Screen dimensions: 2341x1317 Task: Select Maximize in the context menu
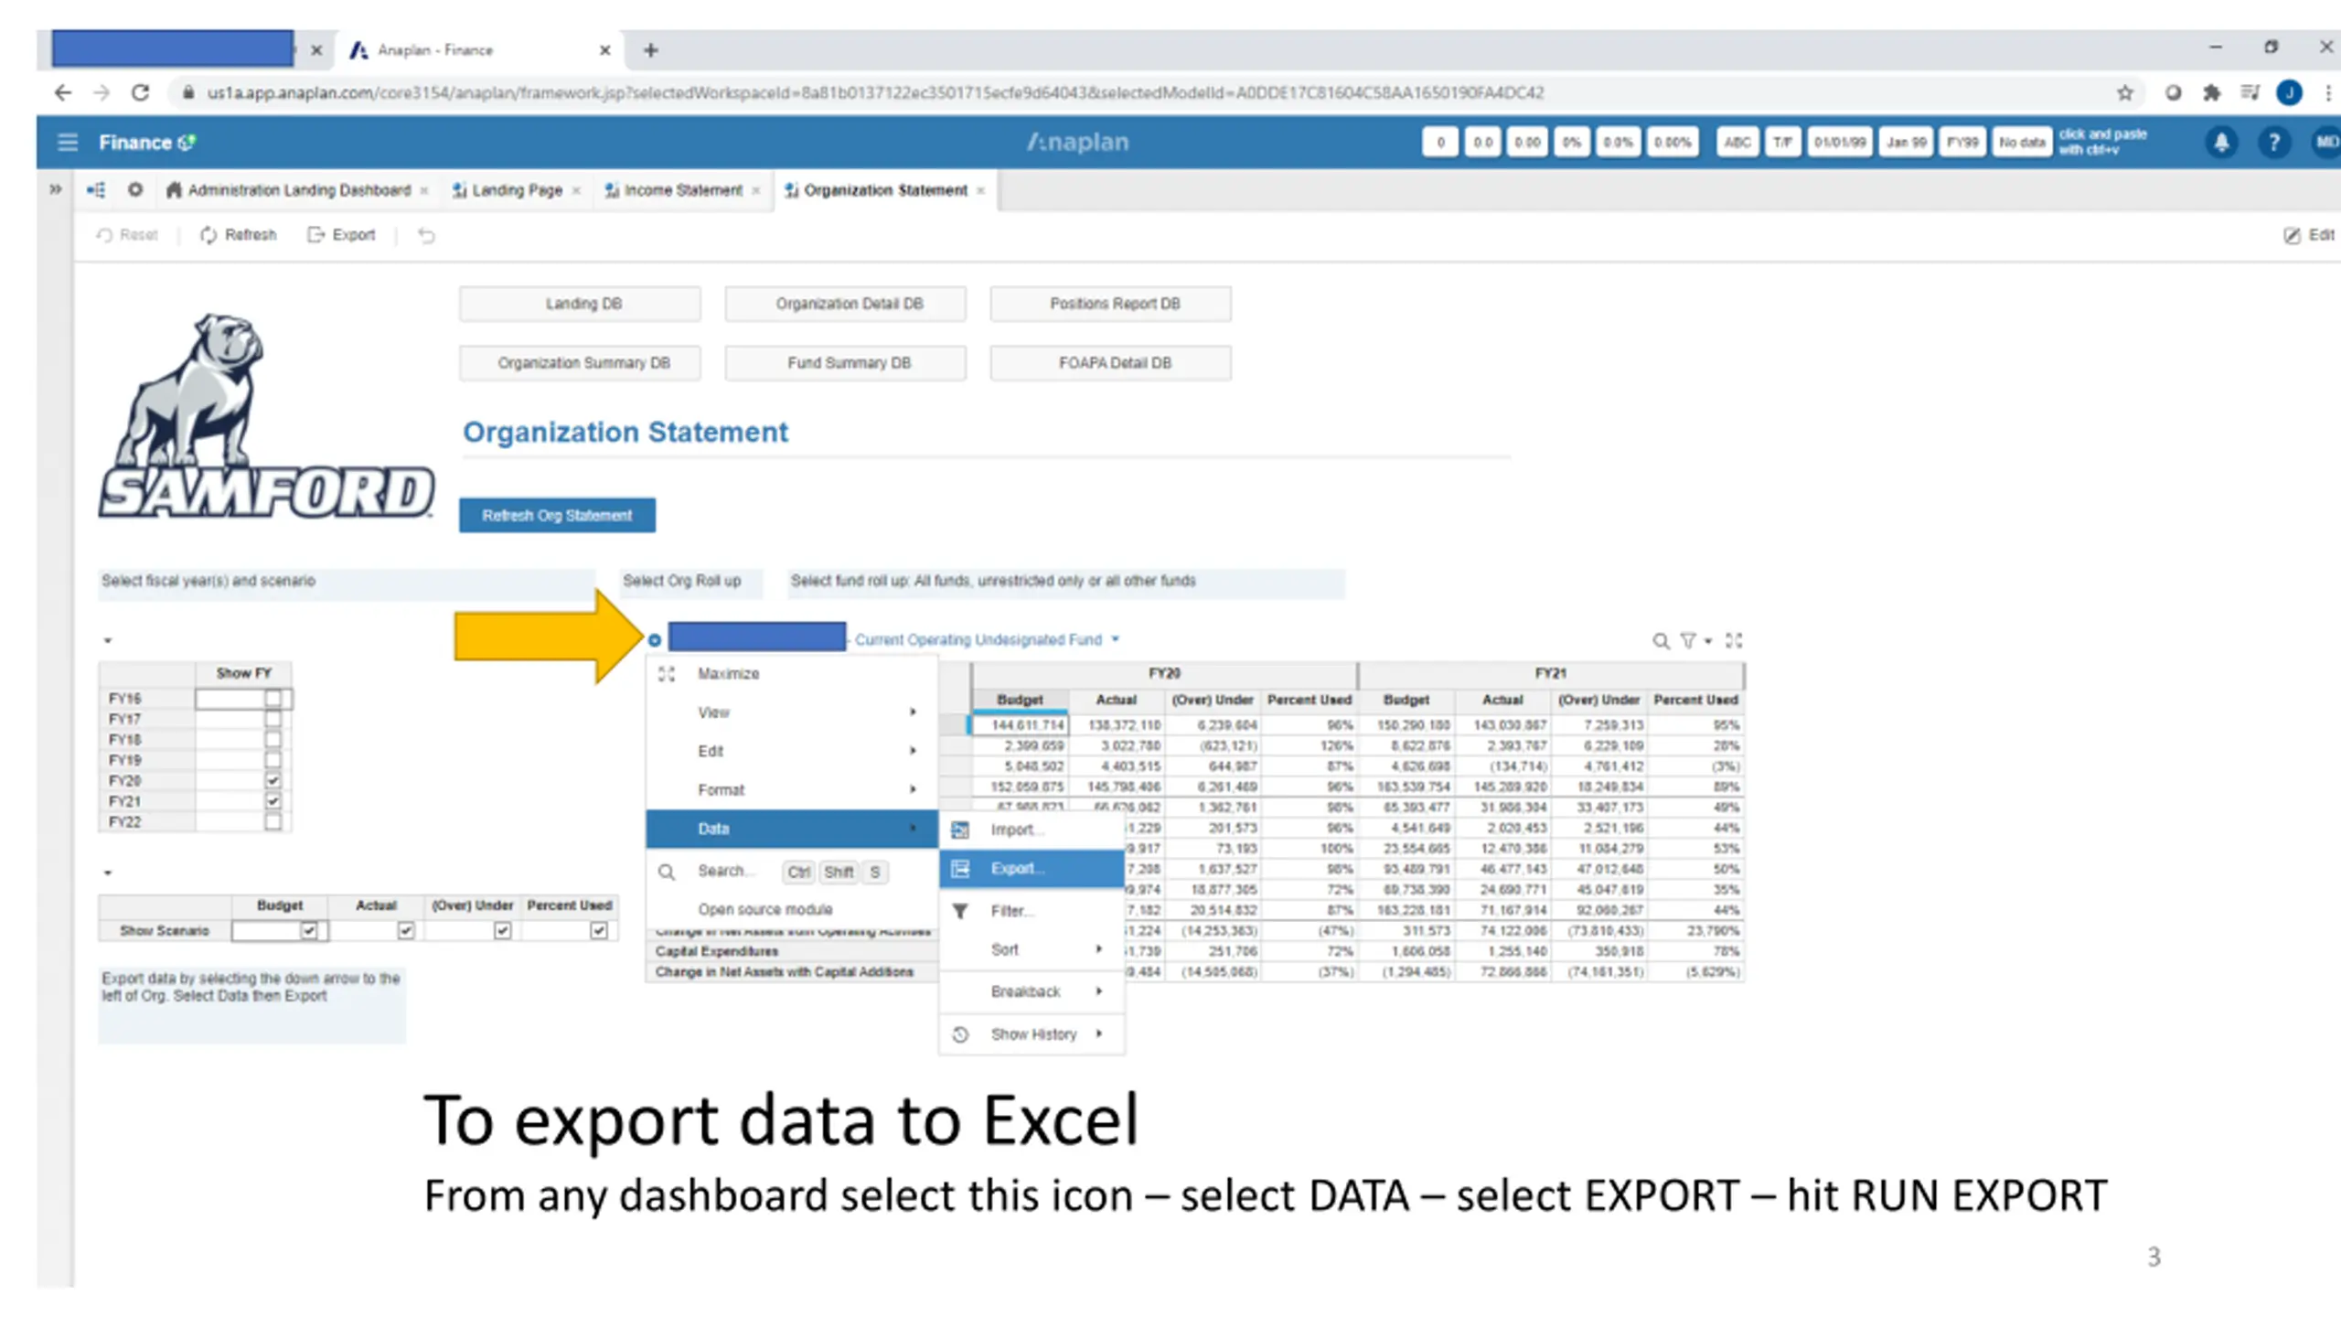(792, 674)
